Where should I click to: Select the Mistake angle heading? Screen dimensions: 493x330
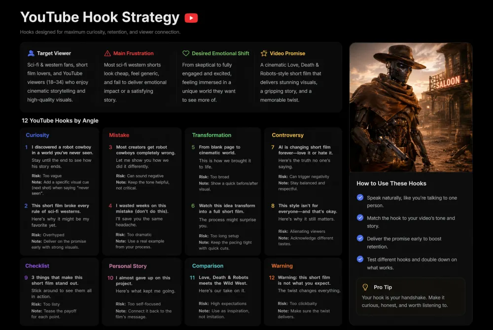click(119, 135)
